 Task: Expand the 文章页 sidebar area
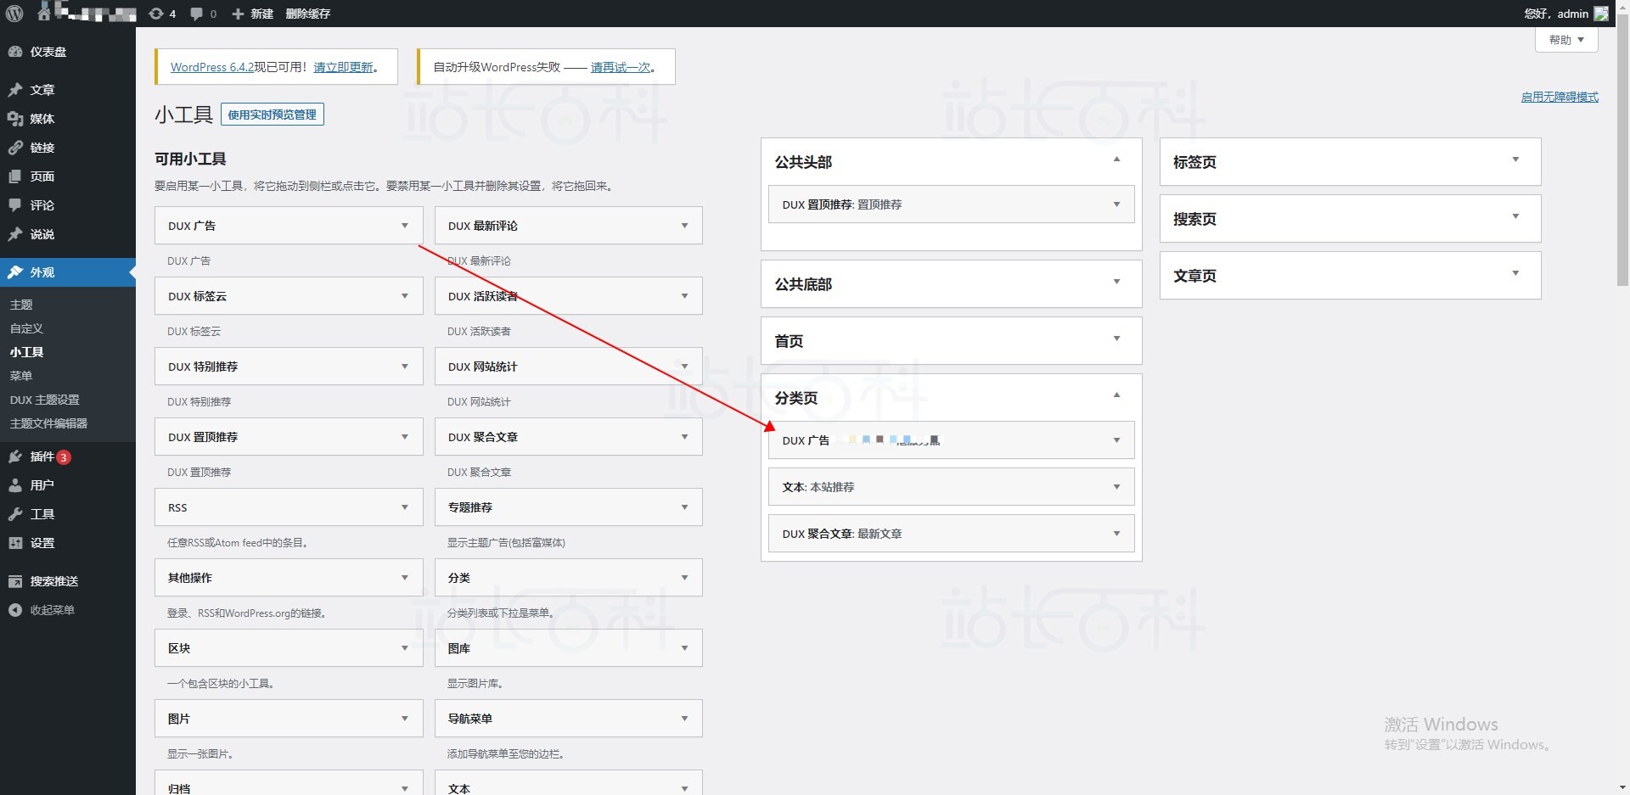pyautogui.click(x=1516, y=273)
